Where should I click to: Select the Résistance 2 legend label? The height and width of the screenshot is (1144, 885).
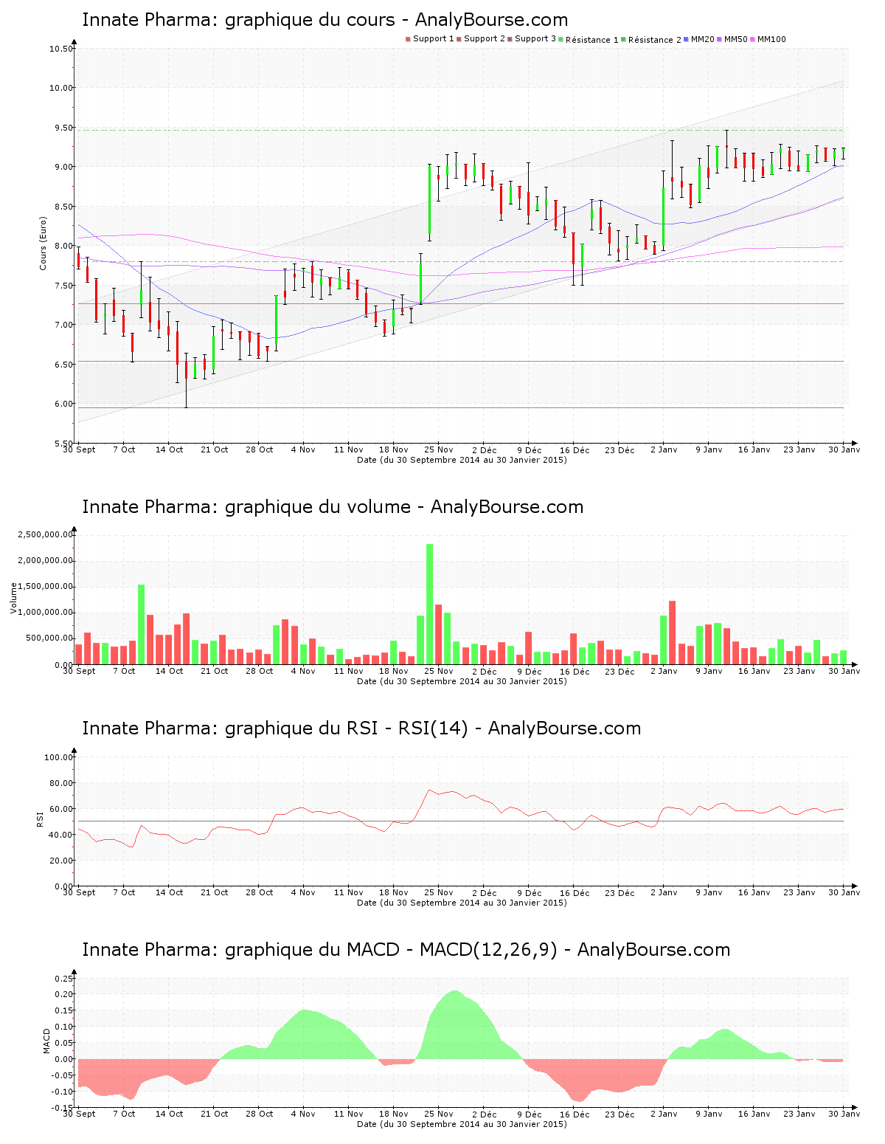655,40
